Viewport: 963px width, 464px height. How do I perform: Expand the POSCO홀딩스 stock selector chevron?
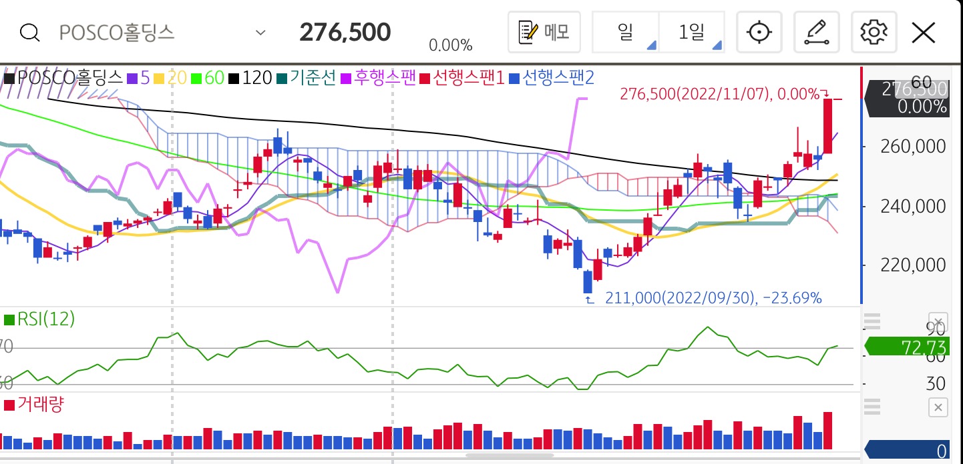(x=260, y=32)
